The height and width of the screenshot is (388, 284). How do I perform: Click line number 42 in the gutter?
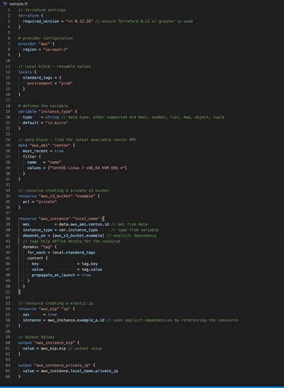[8, 241]
